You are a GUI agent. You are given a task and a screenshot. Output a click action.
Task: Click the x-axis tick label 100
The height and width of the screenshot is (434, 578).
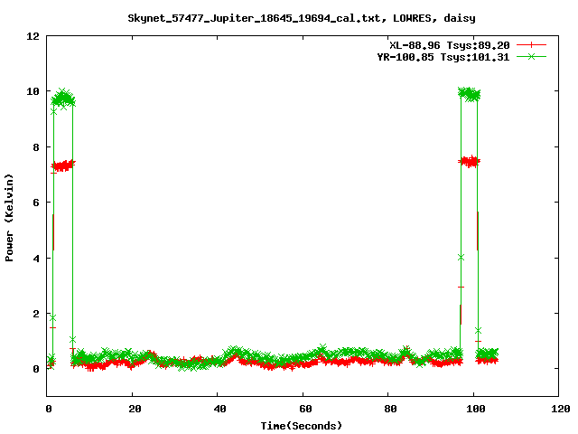(476, 409)
